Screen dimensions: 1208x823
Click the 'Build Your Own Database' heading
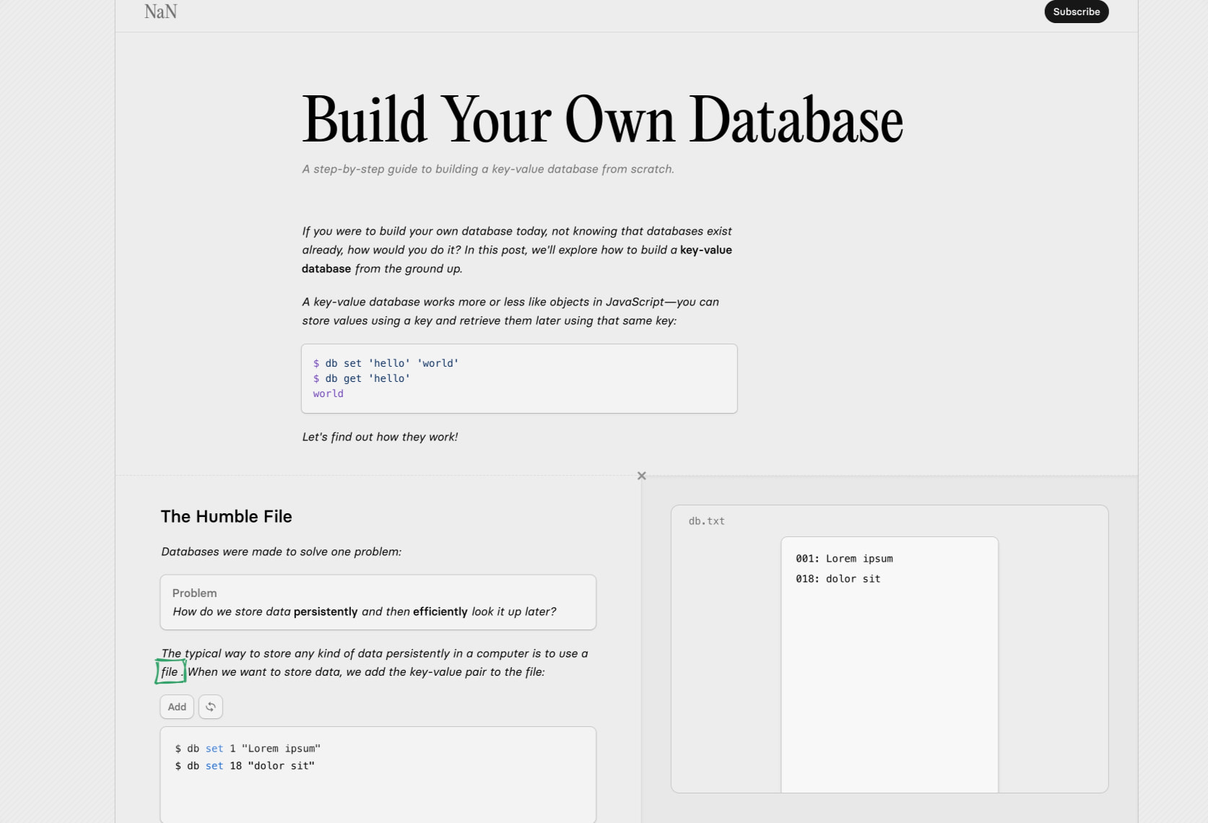(x=602, y=120)
